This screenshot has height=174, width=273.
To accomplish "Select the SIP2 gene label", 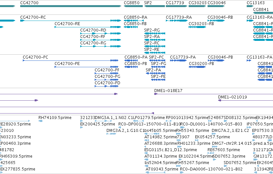I will pyautogui.click(x=148, y=3).
